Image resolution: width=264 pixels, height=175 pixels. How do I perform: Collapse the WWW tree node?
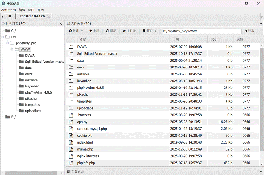tap(12, 49)
